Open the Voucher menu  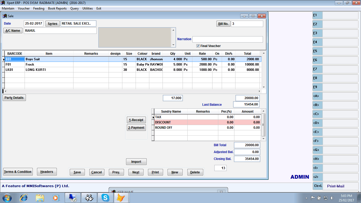(x=24, y=8)
